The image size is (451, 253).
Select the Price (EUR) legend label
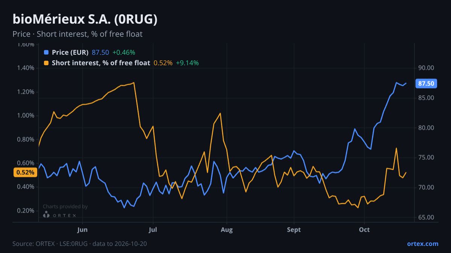[70, 52]
